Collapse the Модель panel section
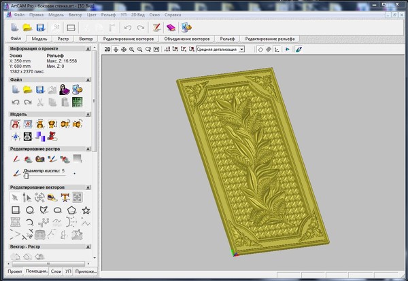The width and height of the screenshot is (408, 281). 88,114
